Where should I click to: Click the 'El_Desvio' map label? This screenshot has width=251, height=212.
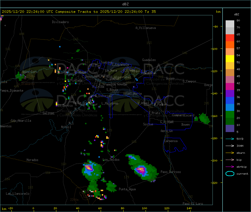coord(65,106)
